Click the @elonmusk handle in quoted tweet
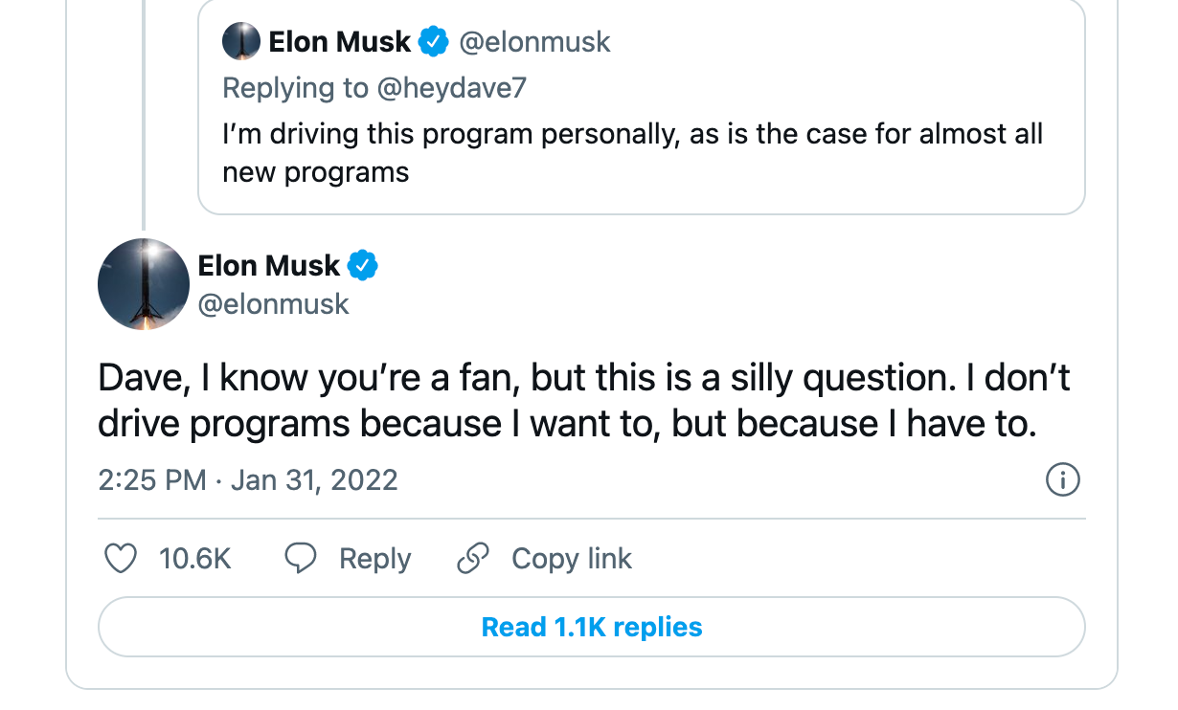 [534, 42]
